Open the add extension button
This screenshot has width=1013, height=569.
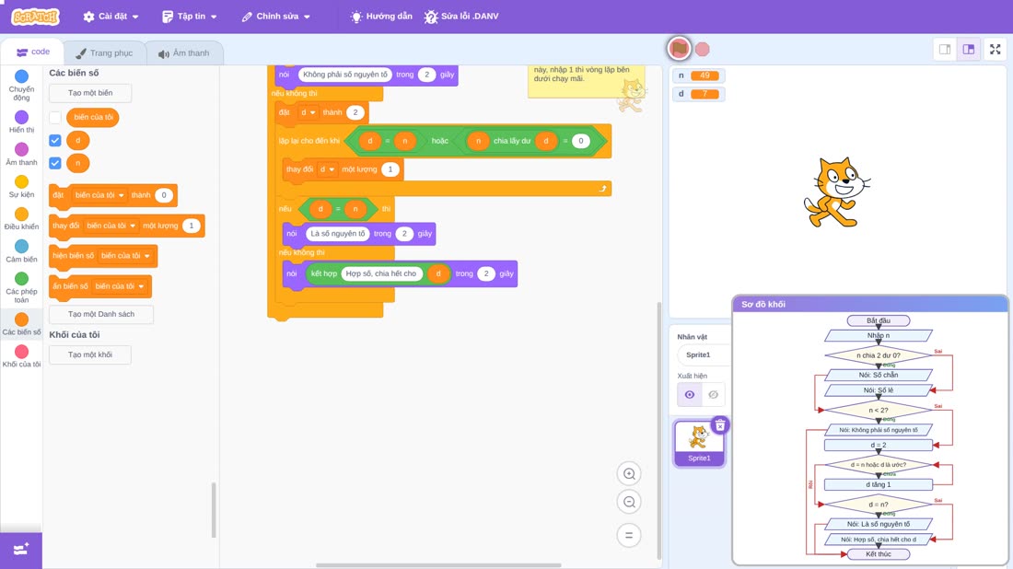click(21, 550)
